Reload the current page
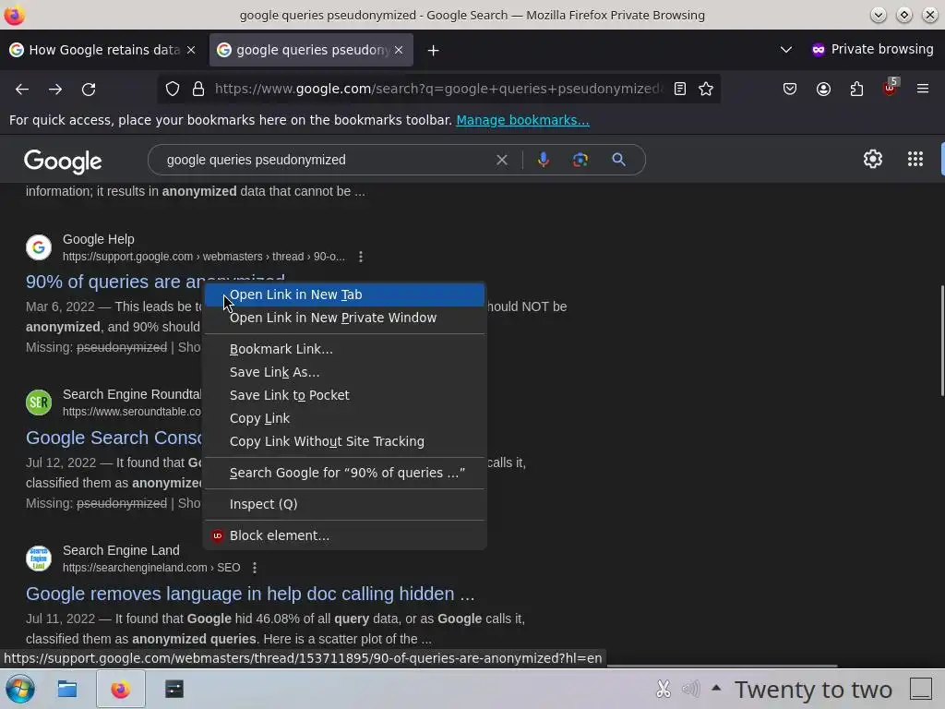The height and width of the screenshot is (709, 945). 89,90
